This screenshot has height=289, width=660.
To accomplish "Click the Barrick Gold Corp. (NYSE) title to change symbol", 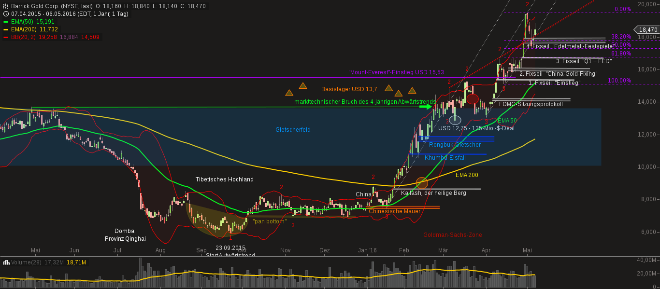I will coord(53,6).
